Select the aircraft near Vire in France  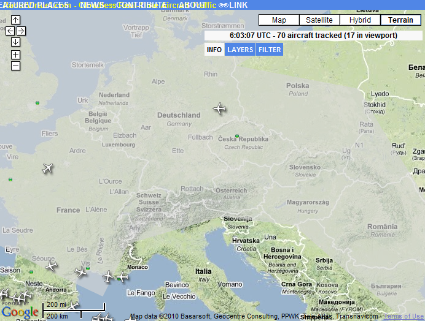click(x=48, y=168)
